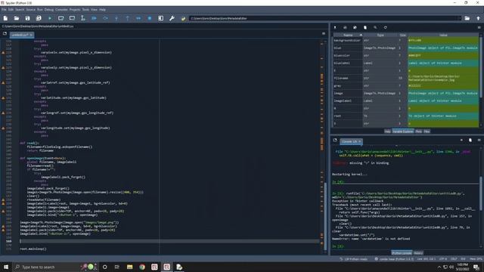Open editor pane options hamburger menu

pos(324,33)
